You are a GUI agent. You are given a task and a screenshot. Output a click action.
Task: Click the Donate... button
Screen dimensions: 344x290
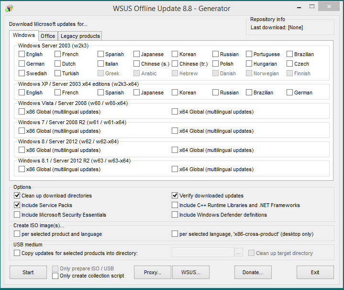coord(253,272)
